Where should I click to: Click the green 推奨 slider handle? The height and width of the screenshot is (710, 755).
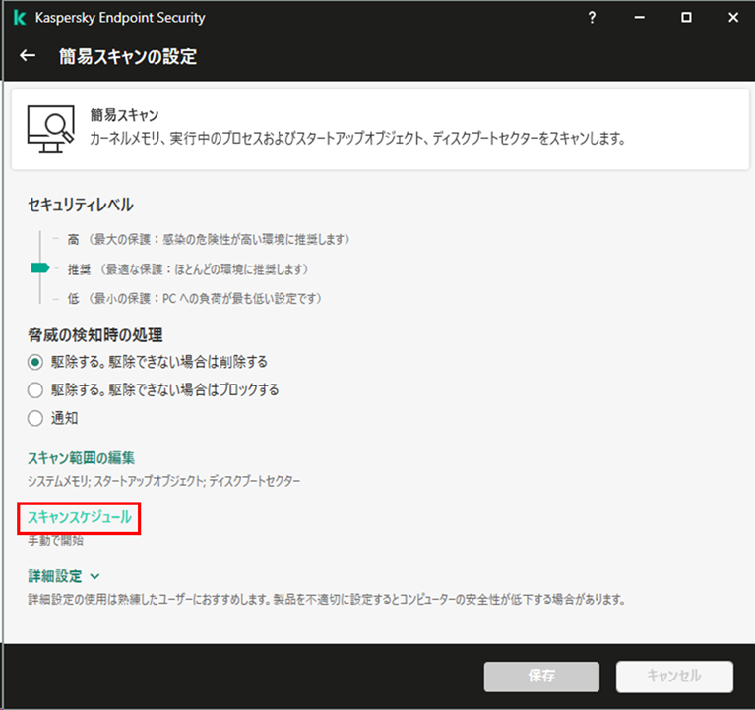[40, 267]
